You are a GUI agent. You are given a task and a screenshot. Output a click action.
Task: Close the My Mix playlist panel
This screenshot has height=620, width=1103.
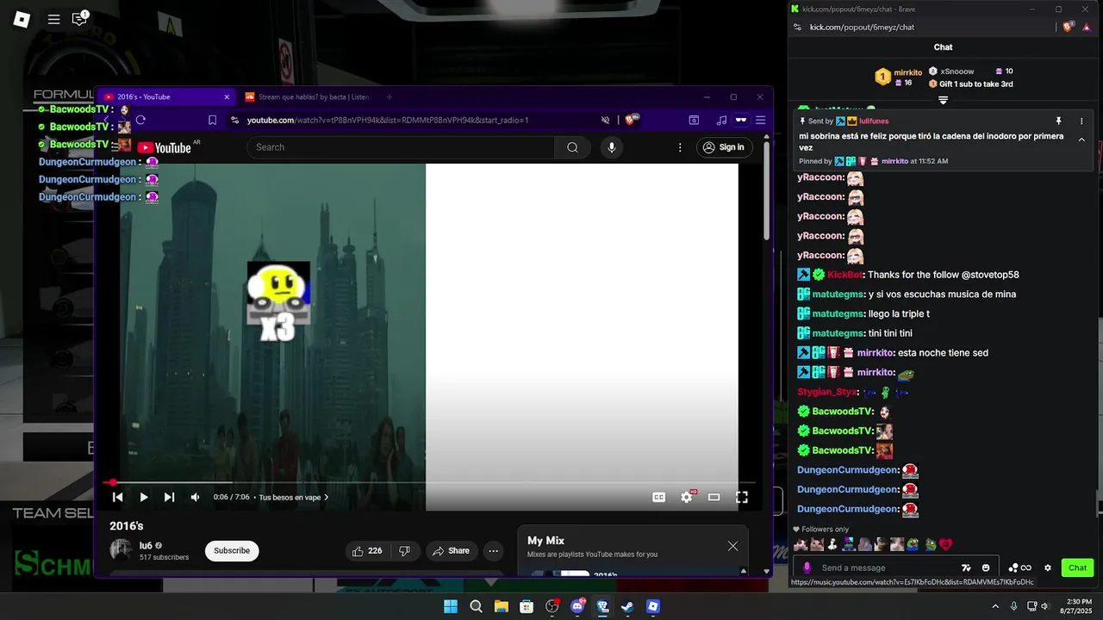pyautogui.click(x=732, y=546)
